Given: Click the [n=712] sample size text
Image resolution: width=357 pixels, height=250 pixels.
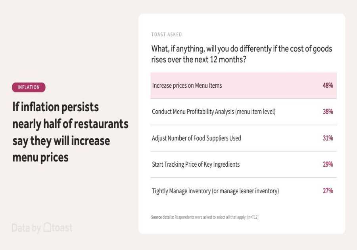Looking at the screenshot, I should (x=253, y=217).
